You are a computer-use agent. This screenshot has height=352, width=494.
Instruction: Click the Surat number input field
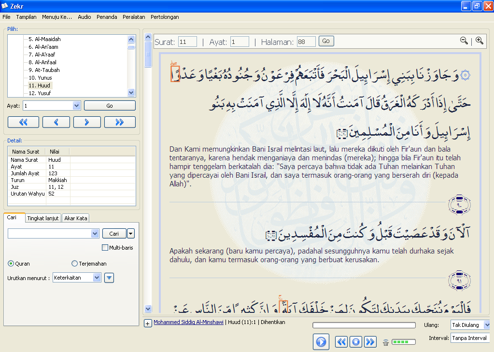click(x=187, y=42)
